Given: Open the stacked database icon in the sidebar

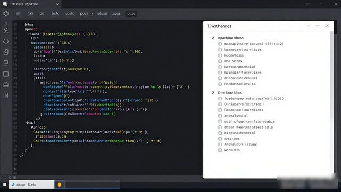Looking at the screenshot, I should pos(6,63).
